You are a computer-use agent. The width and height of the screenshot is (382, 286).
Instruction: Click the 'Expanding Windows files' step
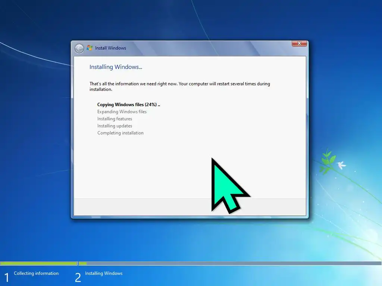click(122, 112)
